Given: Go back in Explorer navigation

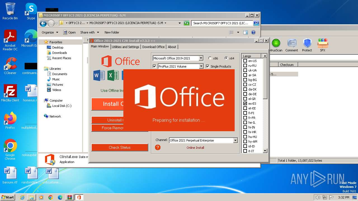Looking at the screenshot, I should (x=43, y=23).
